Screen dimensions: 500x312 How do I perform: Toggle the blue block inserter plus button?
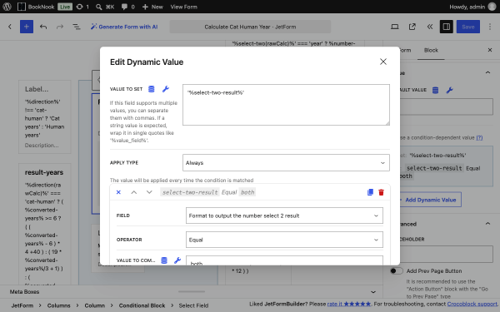pos(27,27)
